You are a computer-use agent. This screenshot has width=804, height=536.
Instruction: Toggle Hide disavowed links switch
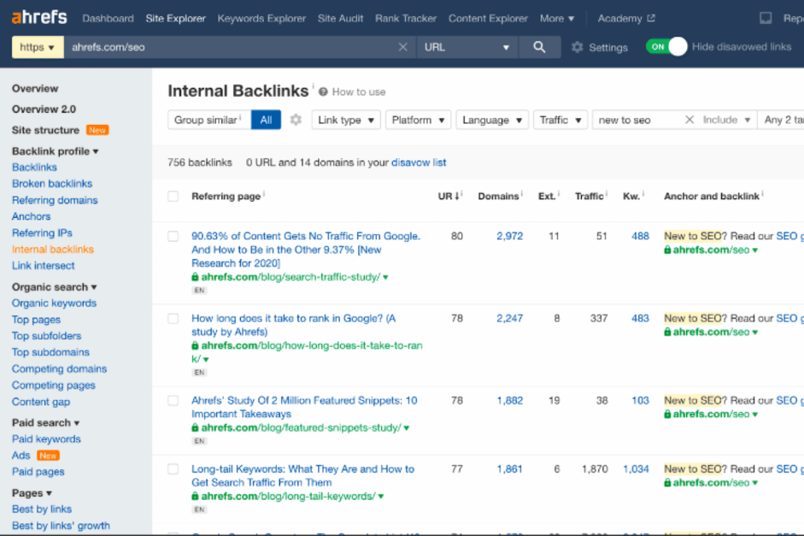666,47
